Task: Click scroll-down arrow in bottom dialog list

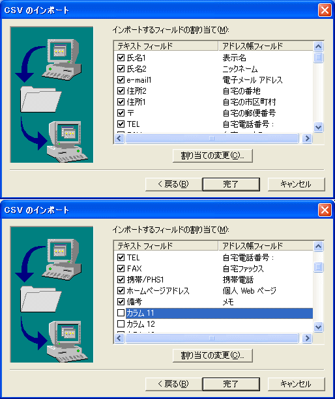Action: click(x=319, y=327)
